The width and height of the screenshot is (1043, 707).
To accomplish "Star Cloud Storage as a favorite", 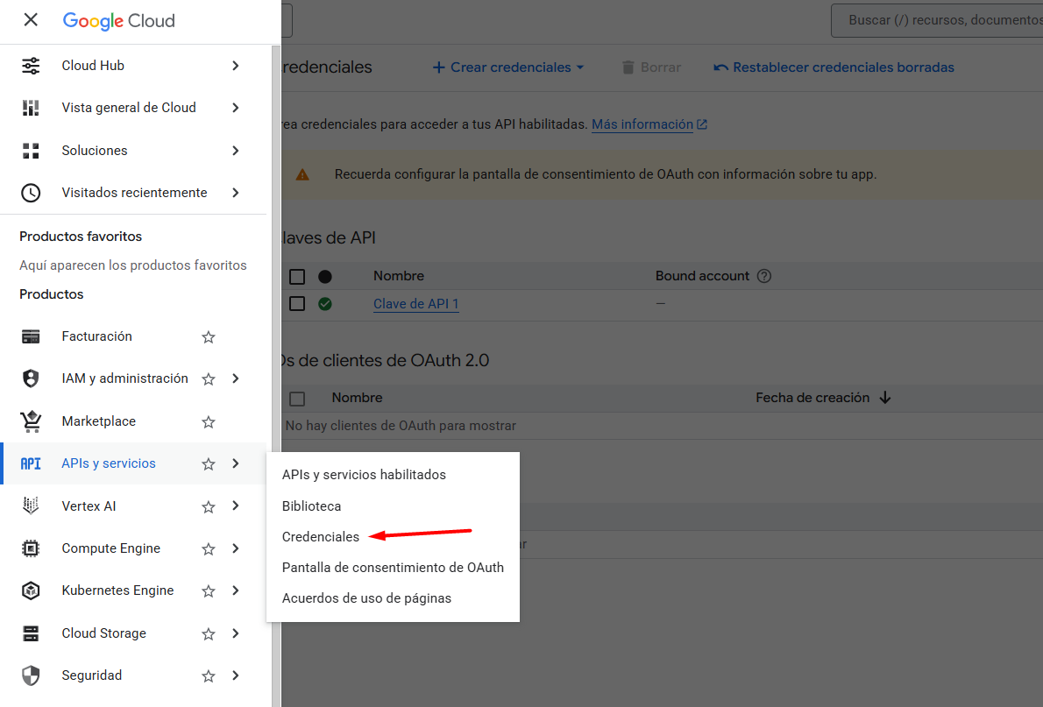I will tap(209, 633).
